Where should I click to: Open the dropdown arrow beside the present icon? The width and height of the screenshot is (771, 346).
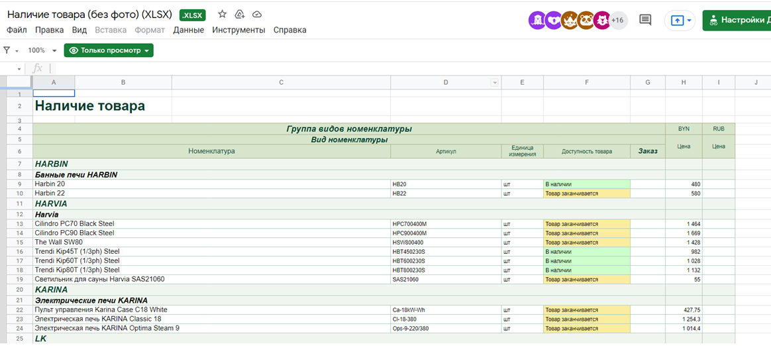click(x=690, y=21)
